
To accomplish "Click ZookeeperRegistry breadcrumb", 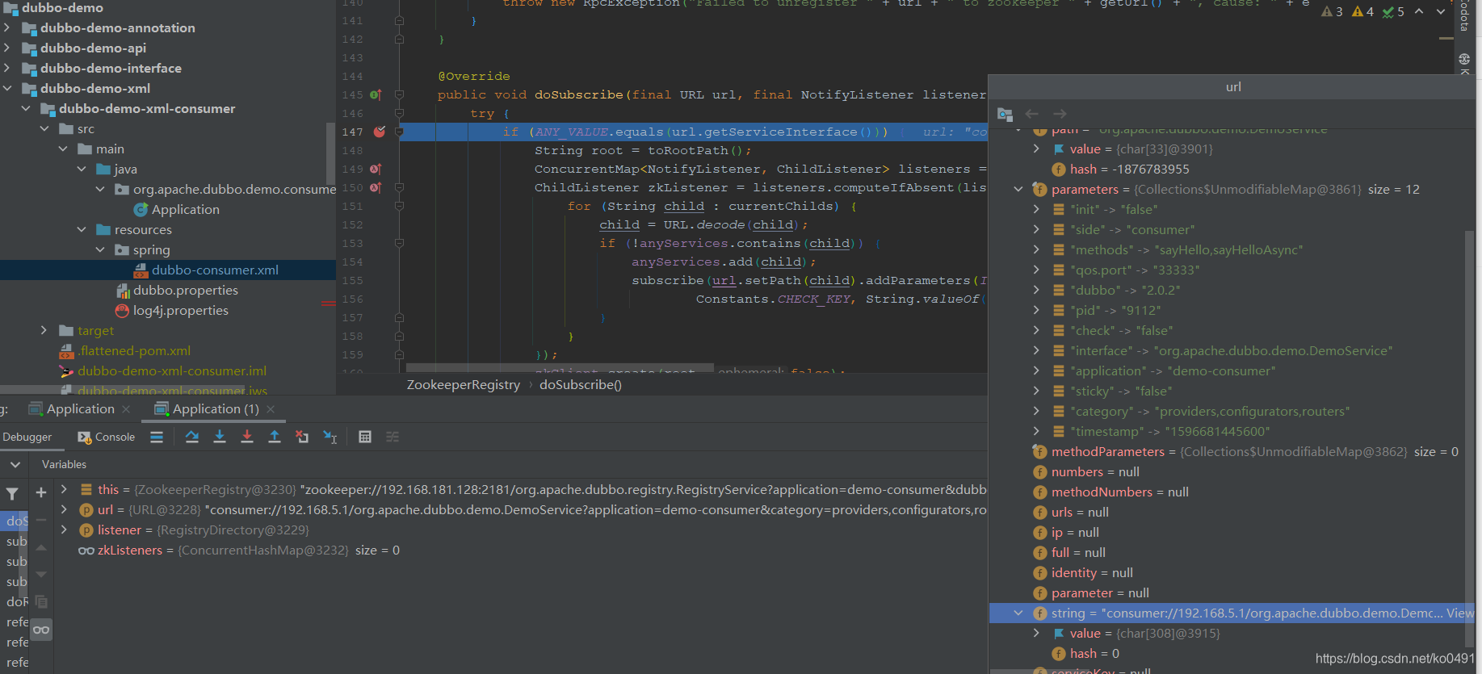I will pos(464,384).
